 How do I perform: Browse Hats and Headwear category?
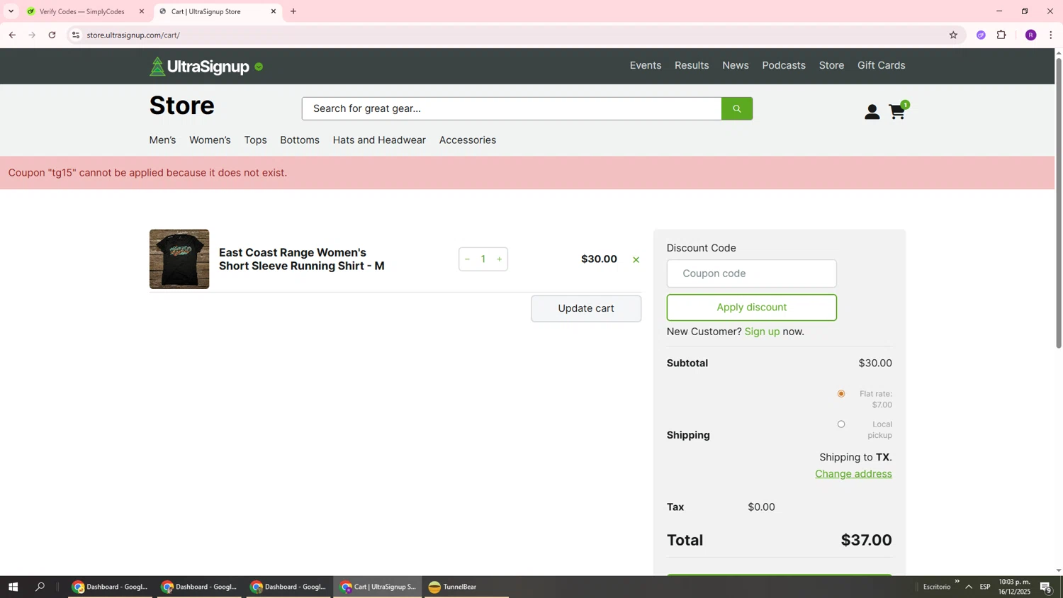click(x=379, y=140)
